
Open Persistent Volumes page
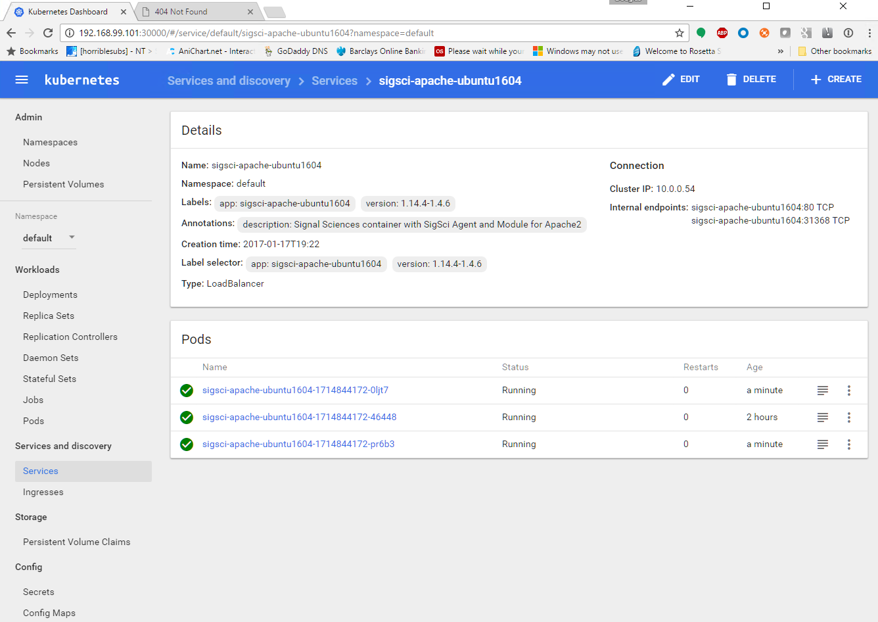point(64,184)
